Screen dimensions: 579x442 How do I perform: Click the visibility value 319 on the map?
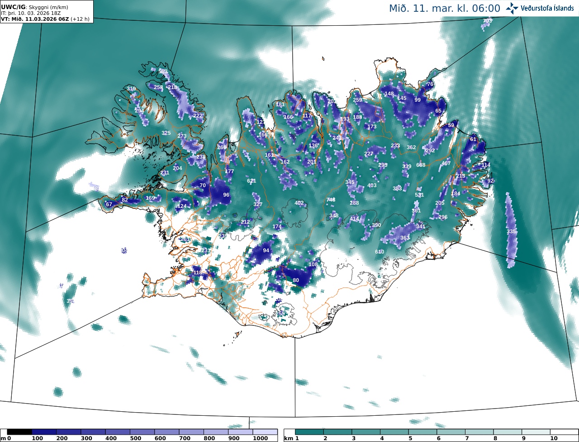[x=131, y=89]
